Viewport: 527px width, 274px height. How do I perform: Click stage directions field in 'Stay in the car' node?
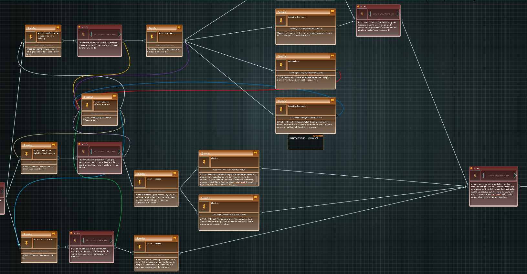[x=39, y=251]
